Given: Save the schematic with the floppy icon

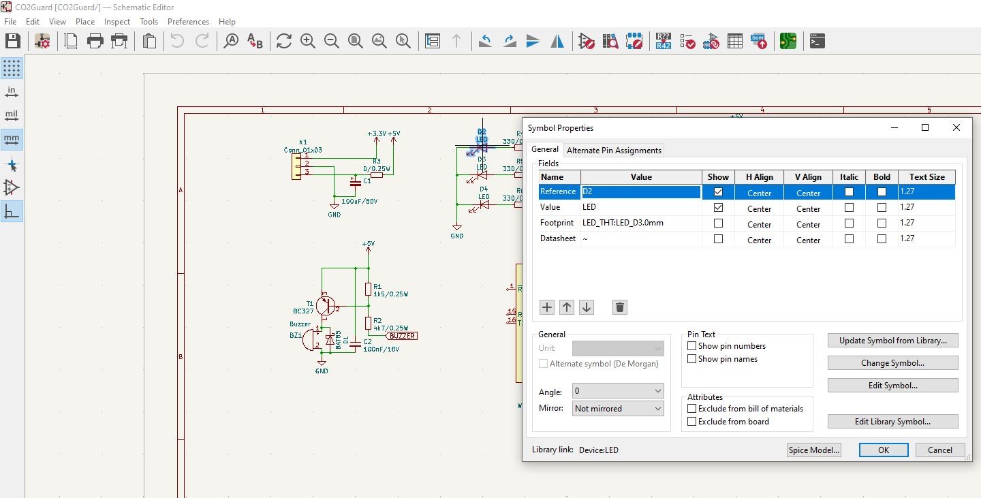Looking at the screenshot, I should point(12,42).
